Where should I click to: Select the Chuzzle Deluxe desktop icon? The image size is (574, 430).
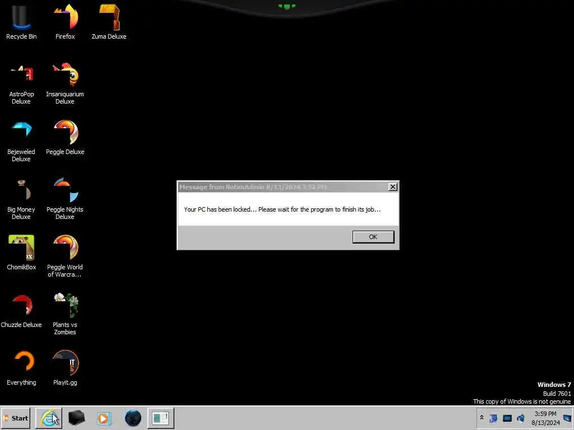(21, 311)
